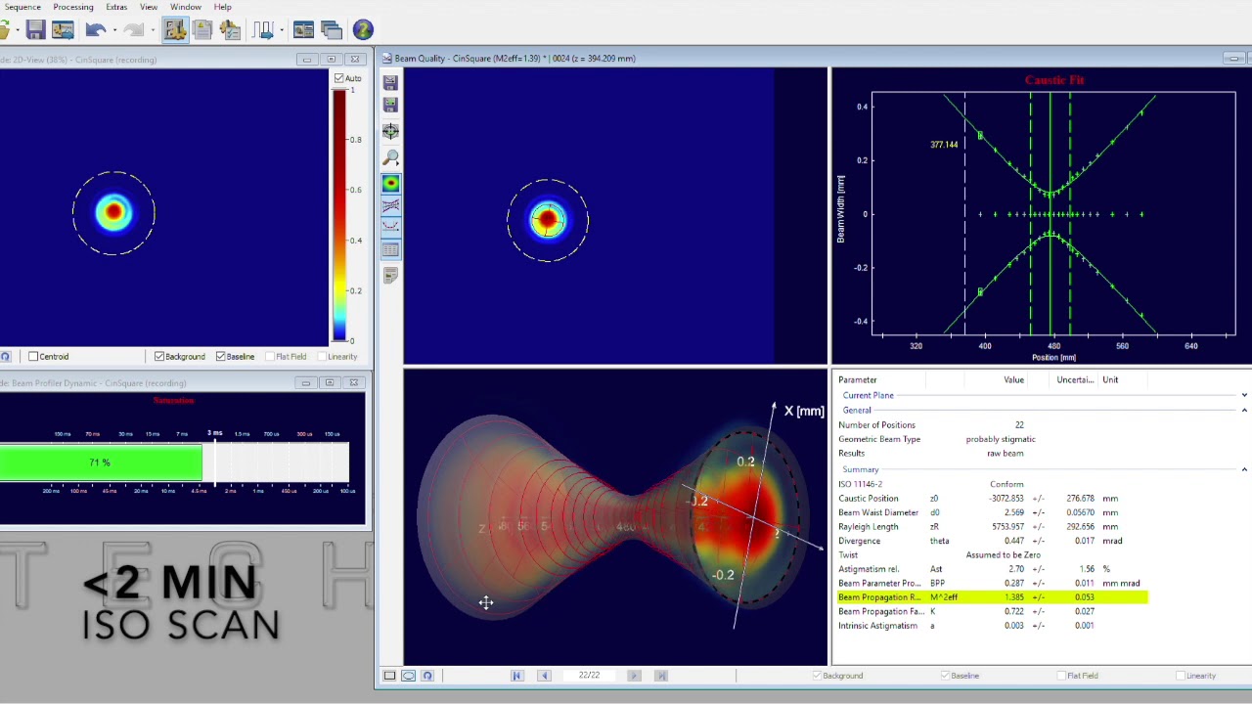This screenshot has width=1252, height=704.
Task: Go to the next frame button
Action: pyautogui.click(x=634, y=676)
